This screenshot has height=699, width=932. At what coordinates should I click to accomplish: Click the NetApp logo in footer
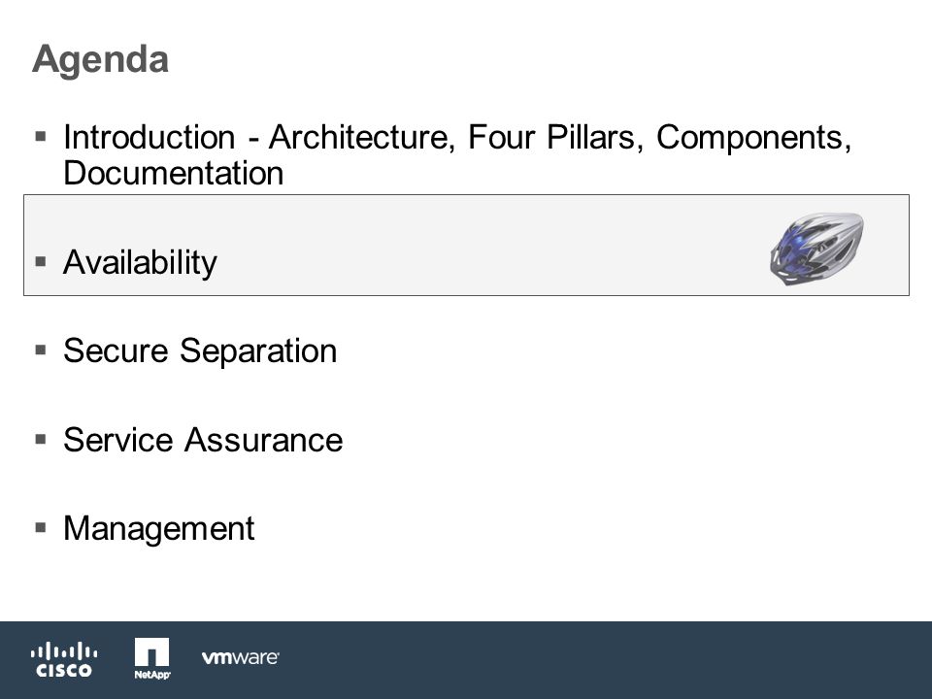(152, 658)
